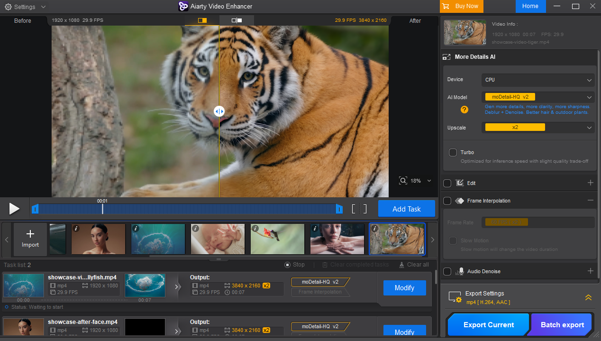Click the Export Current button
Image resolution: width=601 pixels, height=341 pixels.
(x=488, y=325)
